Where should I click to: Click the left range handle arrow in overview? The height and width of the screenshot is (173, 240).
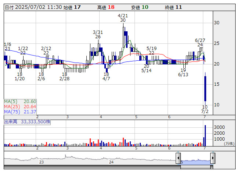pos(179,158)
